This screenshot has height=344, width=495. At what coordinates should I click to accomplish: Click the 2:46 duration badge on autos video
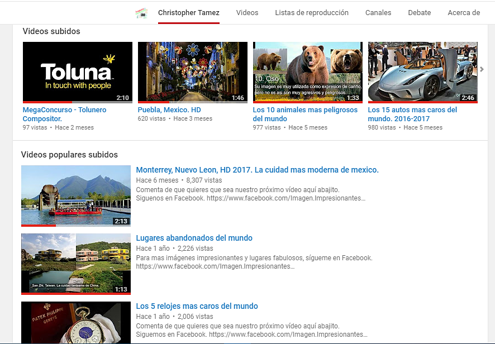pos(468,98)
